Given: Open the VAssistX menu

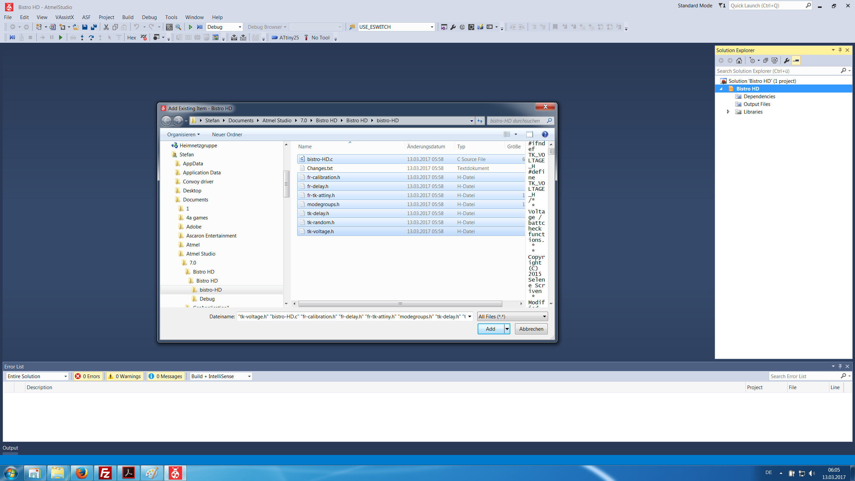Looking at the screenshot, I should (x=64, y=17).
